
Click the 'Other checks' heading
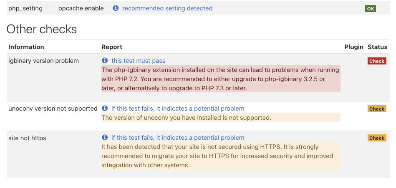(42, 29)
